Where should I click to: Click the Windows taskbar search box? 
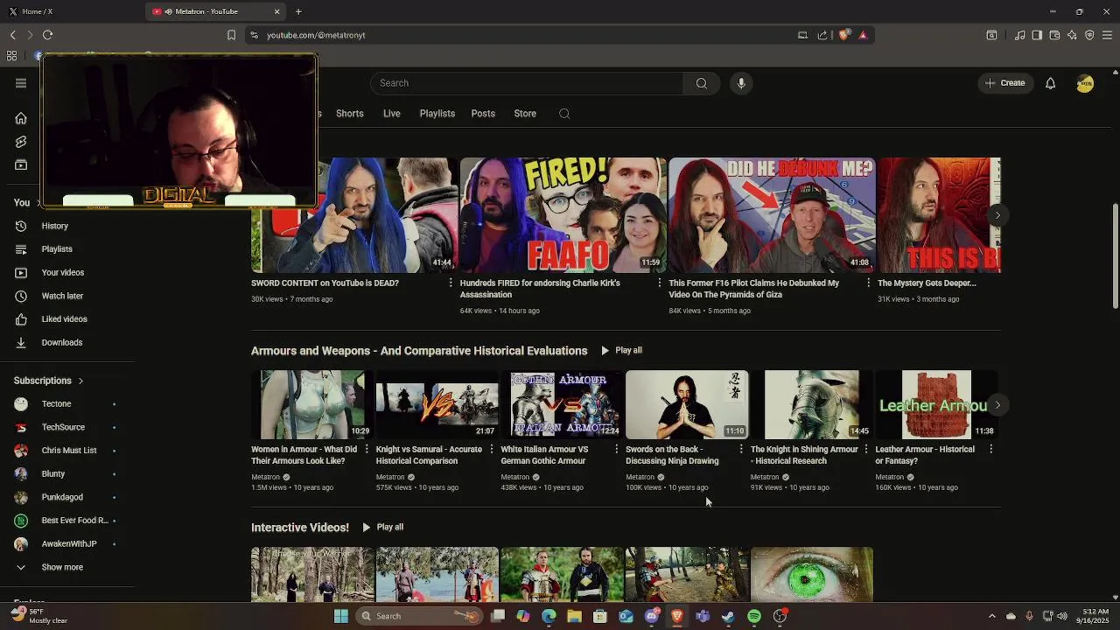point(420,616)
